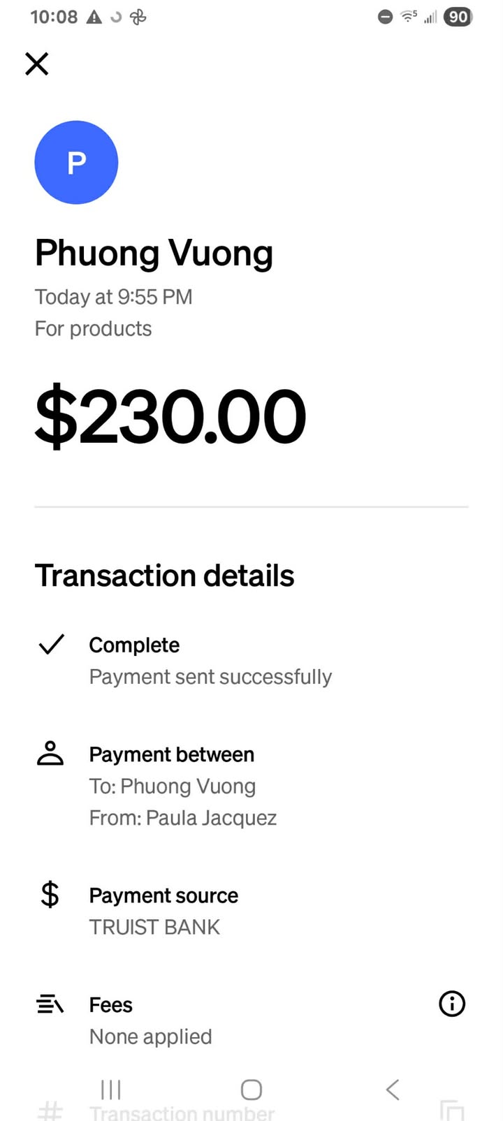Tap the Fees list icon
This screenshot has height=1121, width=503.
pyautogui.click(x=50, y=1004)
